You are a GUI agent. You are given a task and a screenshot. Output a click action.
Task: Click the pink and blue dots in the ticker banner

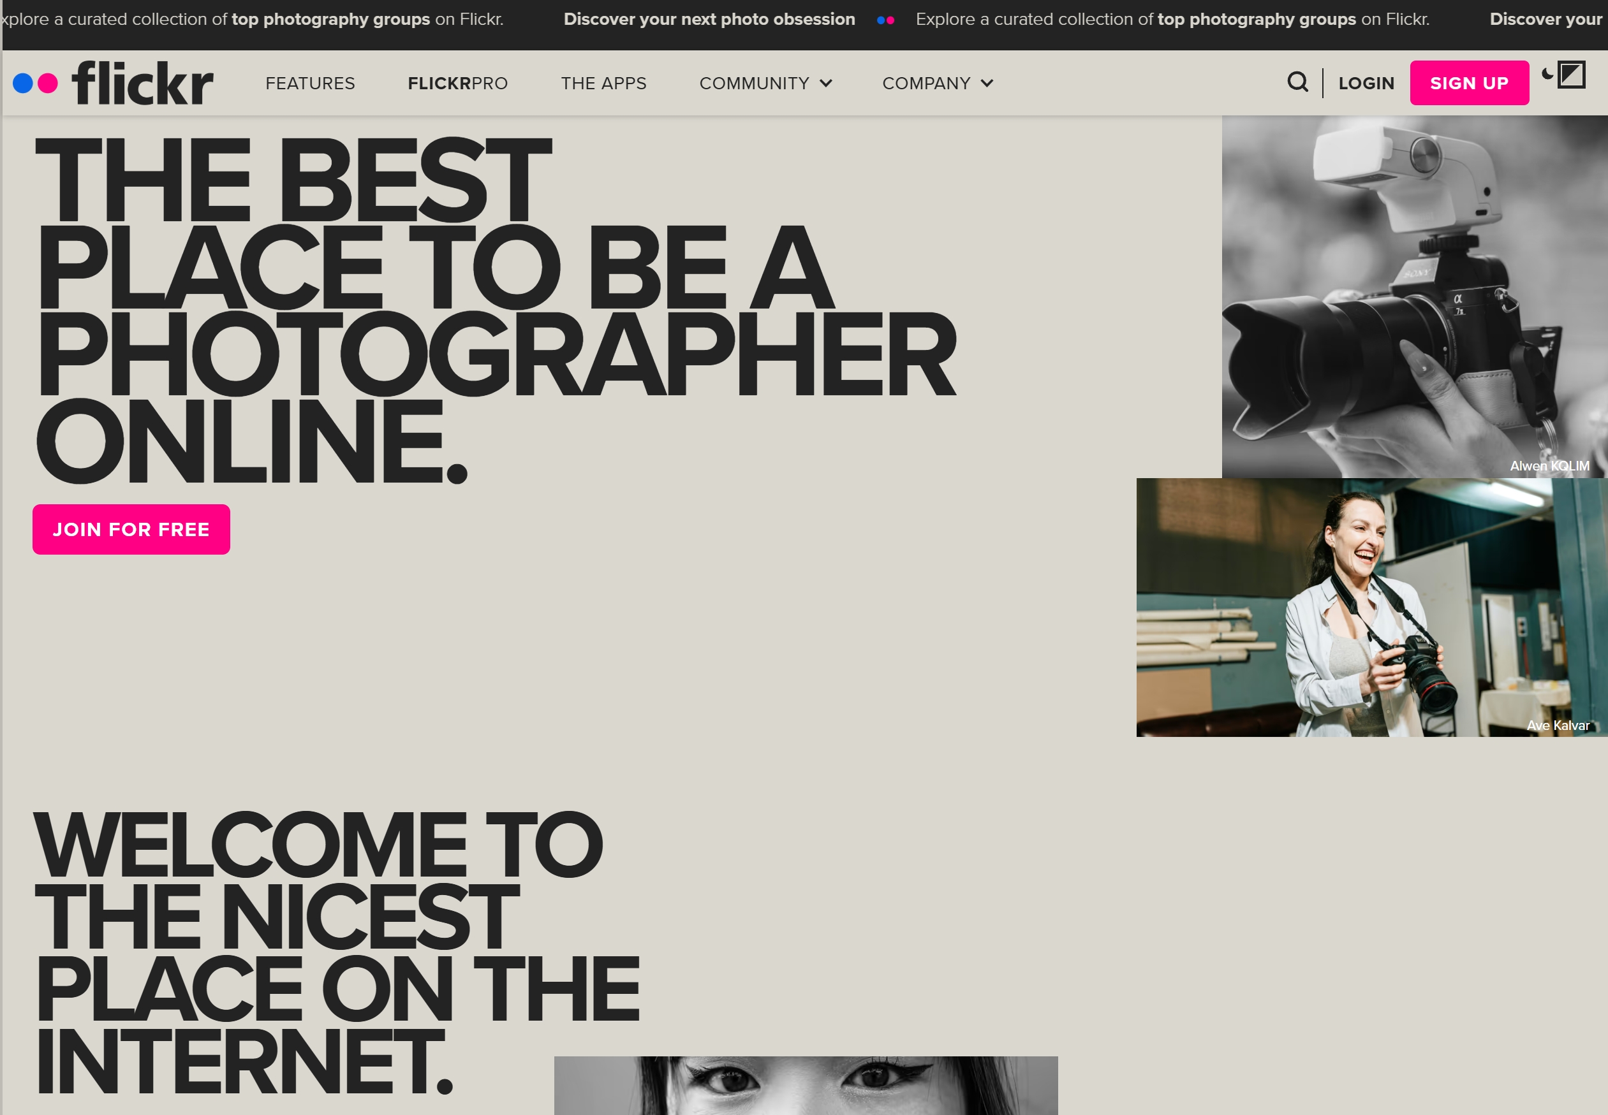(x=885, y=20)
